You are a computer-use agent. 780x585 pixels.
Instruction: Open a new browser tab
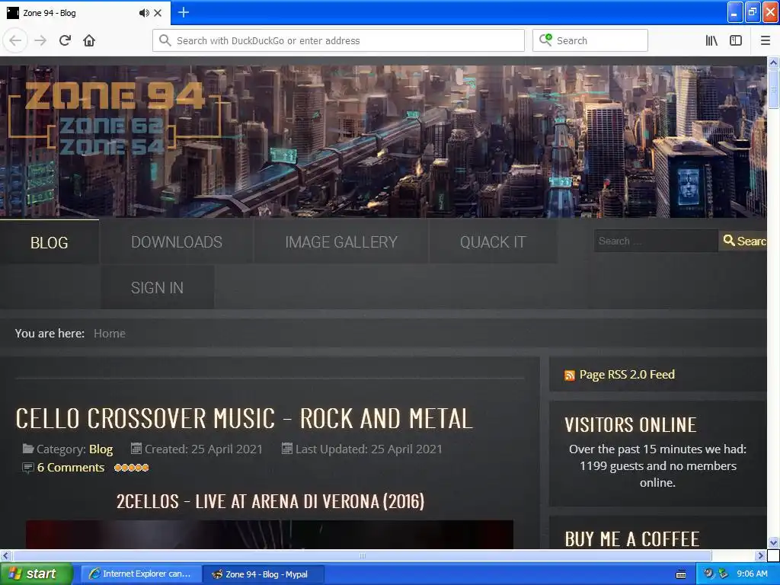(183, 12)
